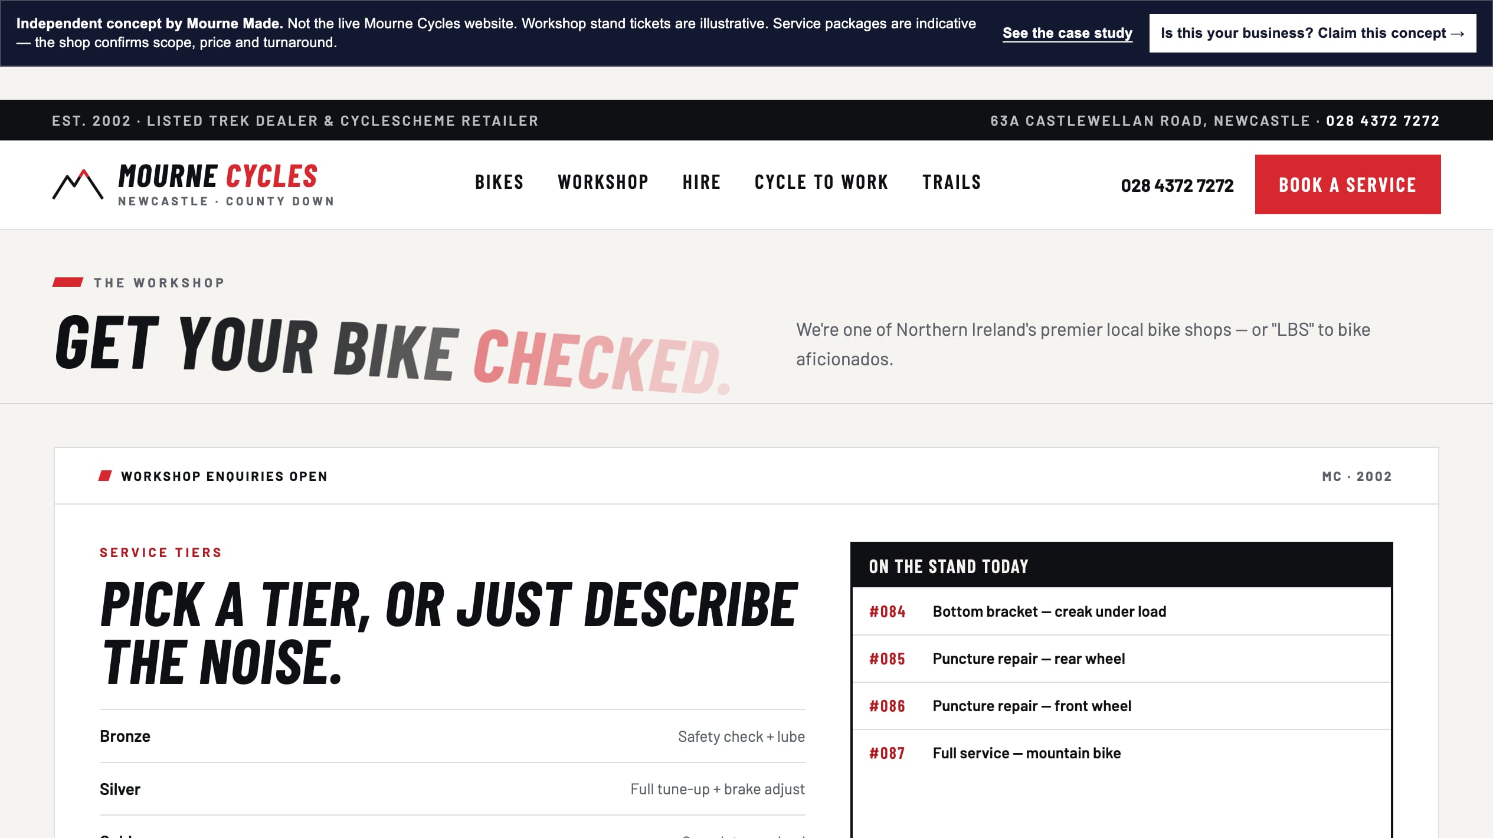Screen dimensions: 1493x838
Task: Click ticket #086 Puncture repair front wheel
Action: tap(1121, 706)
